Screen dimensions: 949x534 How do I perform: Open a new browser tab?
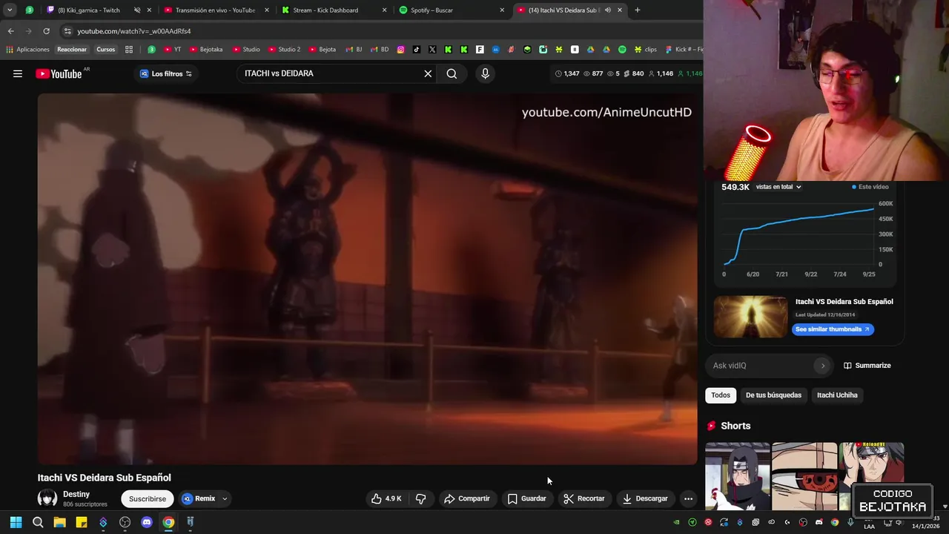pos(637,10)
